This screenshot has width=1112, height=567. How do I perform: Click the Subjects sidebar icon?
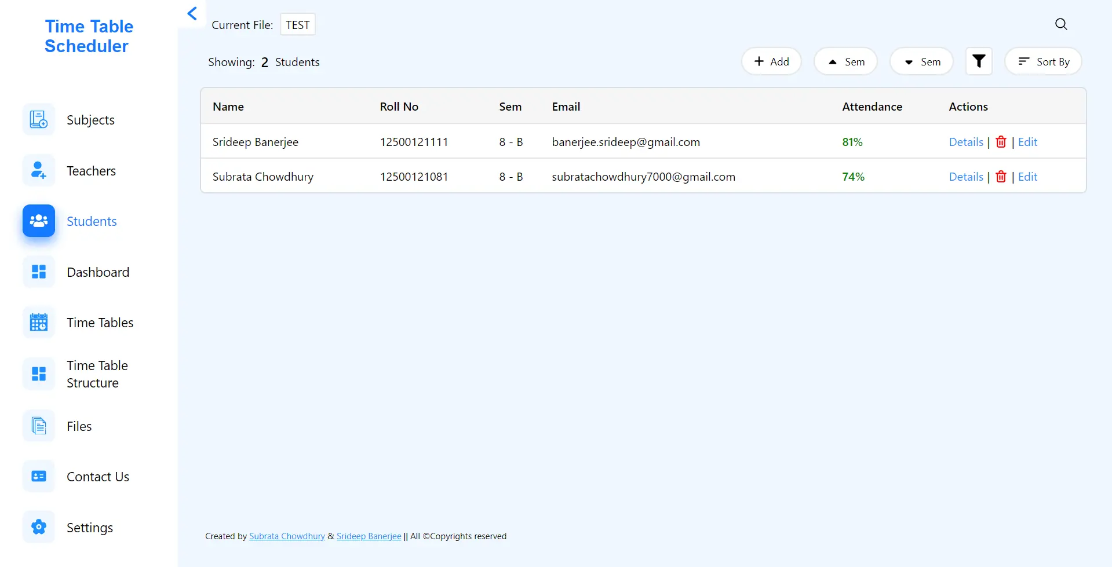tap(39, 120)
